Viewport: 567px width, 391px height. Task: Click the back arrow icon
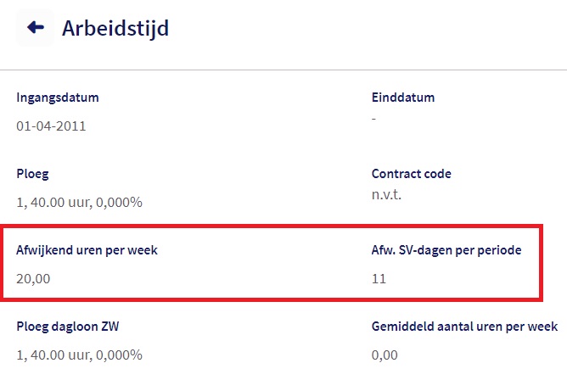[35, 27]
